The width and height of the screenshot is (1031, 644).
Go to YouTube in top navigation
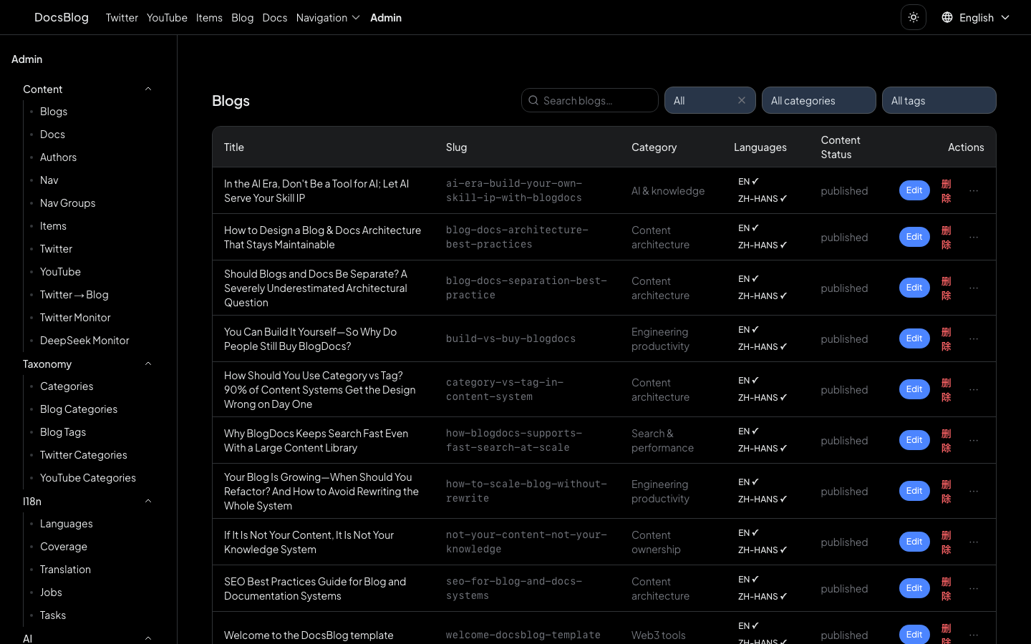[167, 17]
